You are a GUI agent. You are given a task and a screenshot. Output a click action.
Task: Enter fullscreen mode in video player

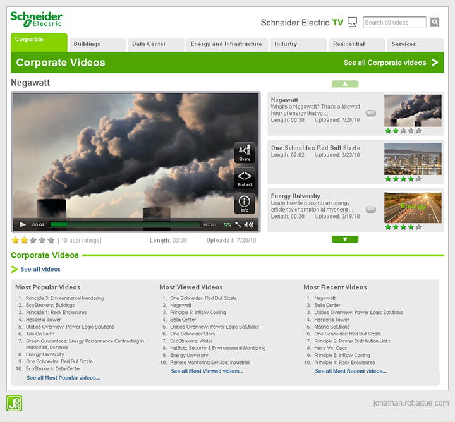238,224
